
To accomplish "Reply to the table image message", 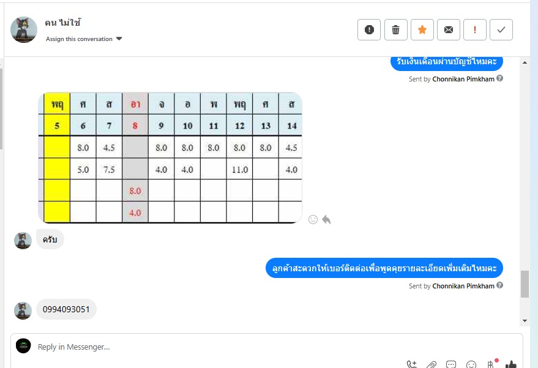I will (x=326, y=219).
